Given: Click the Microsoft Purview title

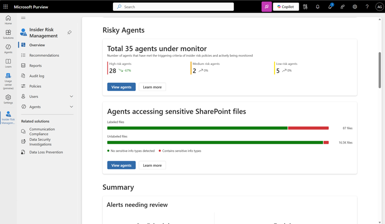Looking at the screenshot, I should [x=31, y=7].
